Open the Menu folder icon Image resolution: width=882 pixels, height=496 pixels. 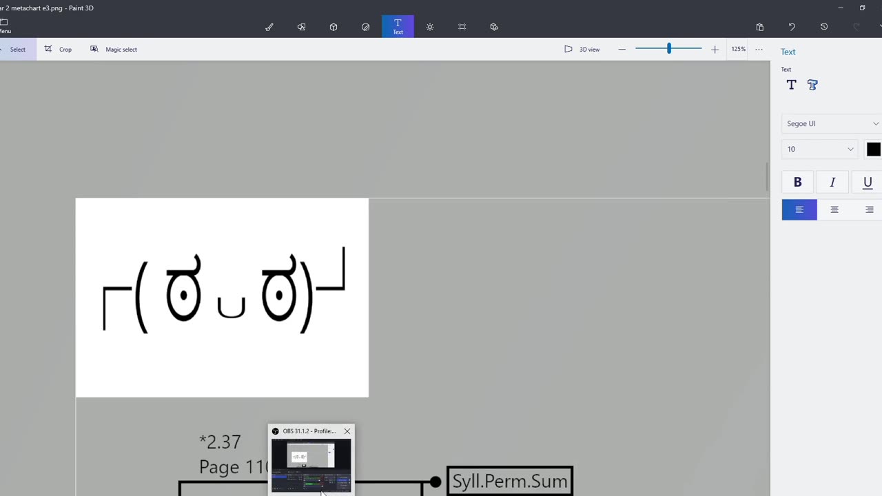4,26
